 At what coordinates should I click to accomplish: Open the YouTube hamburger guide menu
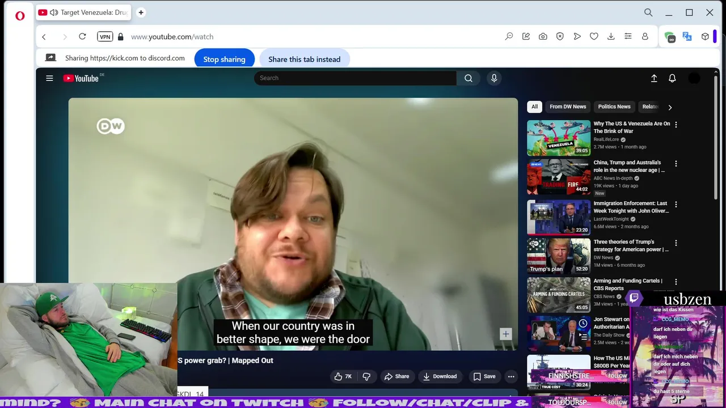pos(49,78)
